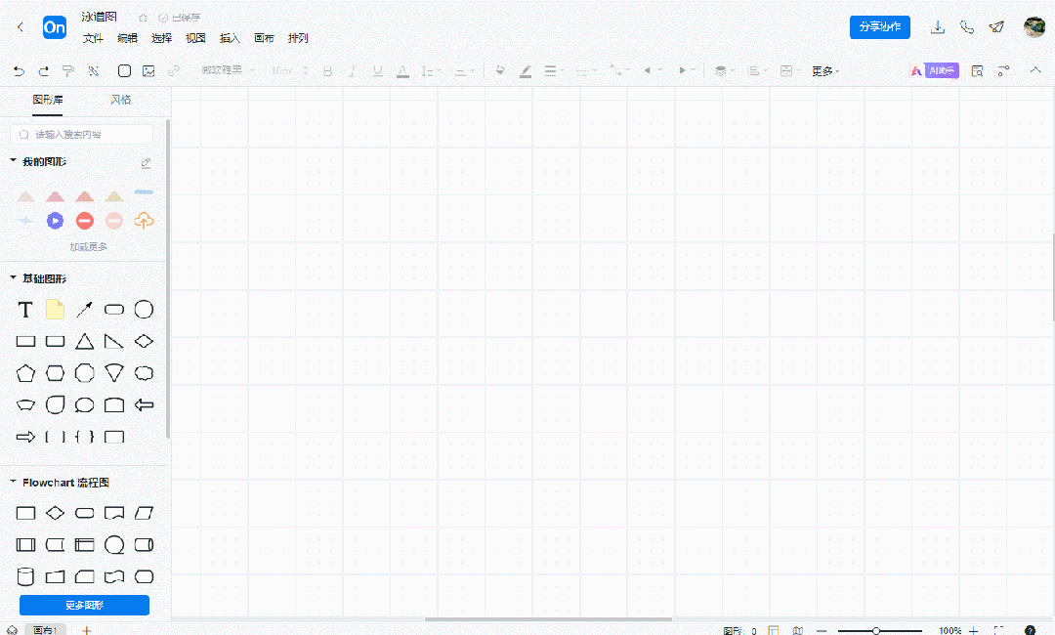Screen dimensions: 1055x635
Task: Insert an image from the toolbar
Action: (148, 70)
